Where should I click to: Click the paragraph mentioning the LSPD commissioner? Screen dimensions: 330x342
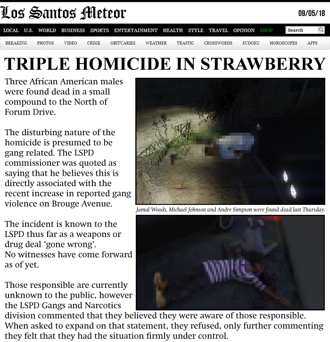click(68, 168)
